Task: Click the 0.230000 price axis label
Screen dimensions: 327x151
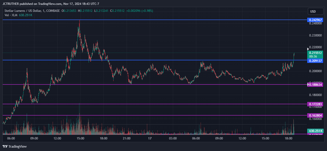Action: (315, 35)
